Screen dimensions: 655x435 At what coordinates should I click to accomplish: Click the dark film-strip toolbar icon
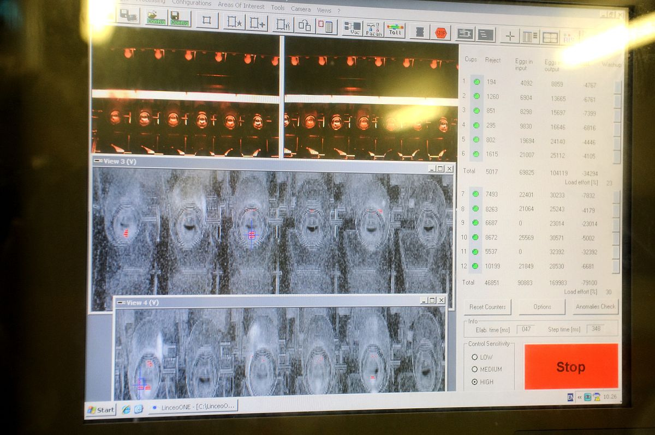pyautogui.click(x=419, y=31)
